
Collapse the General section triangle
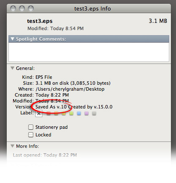click(x=12, y=68)
